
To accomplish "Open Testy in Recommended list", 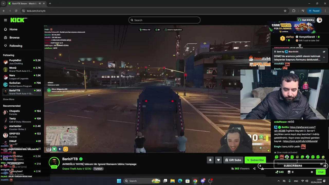I will (x=22, y=120).
